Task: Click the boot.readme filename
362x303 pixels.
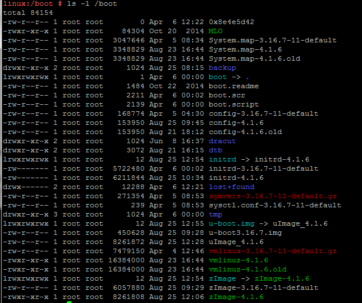Action: 234,86
